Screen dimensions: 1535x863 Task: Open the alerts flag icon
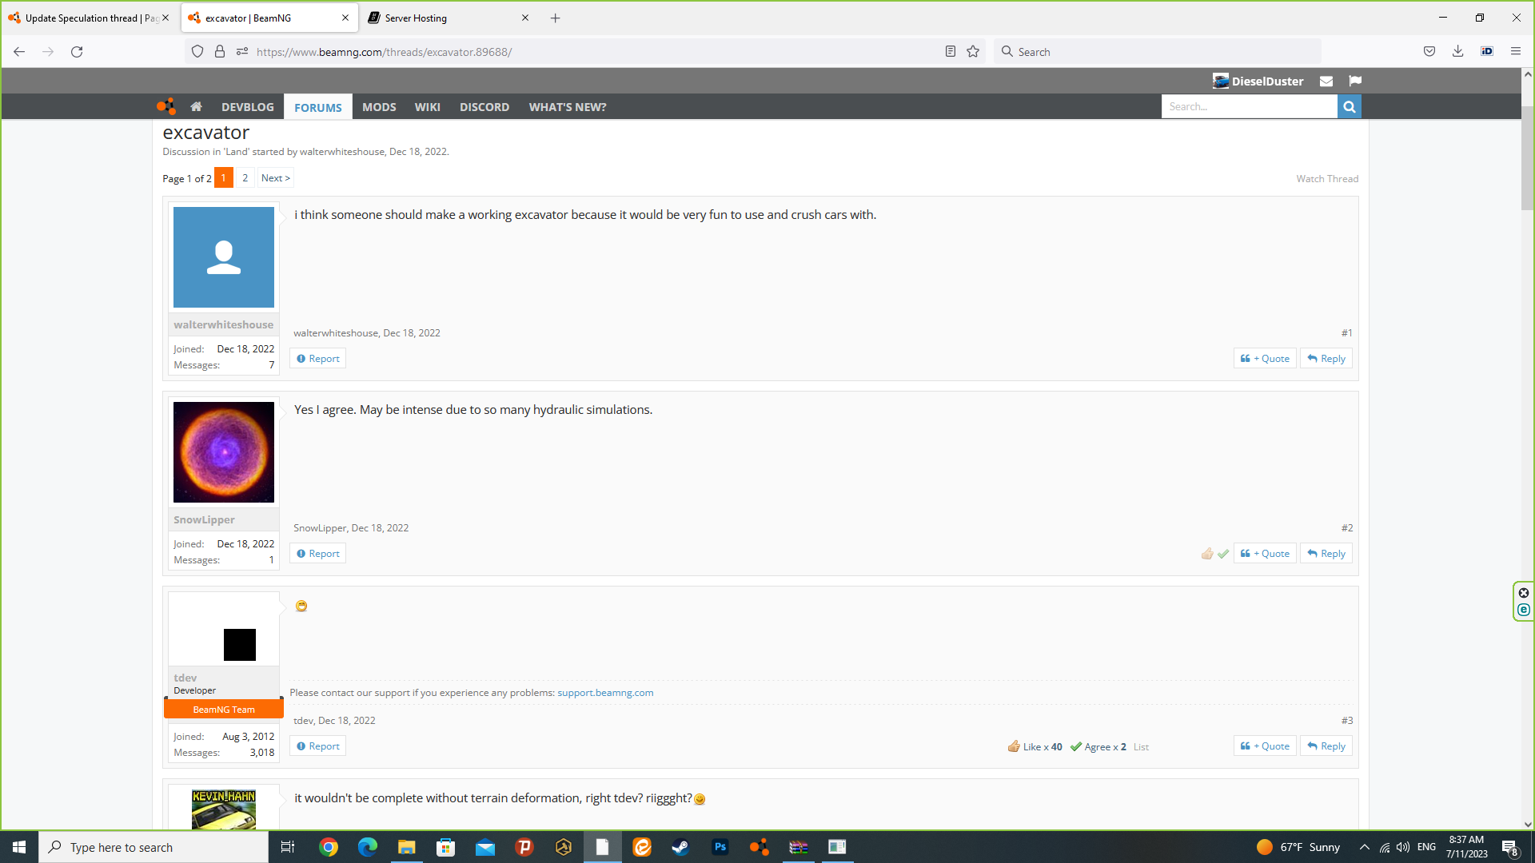[x=1354, y=81]
